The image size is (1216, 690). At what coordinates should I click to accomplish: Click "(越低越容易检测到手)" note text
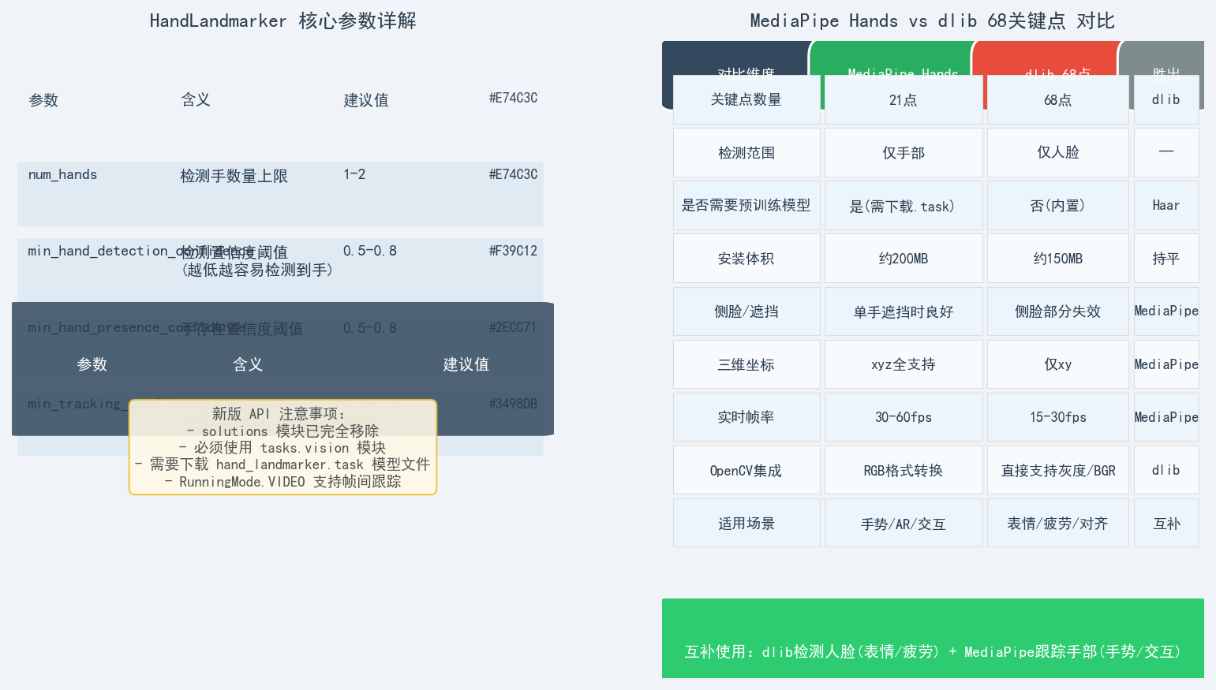click(257, 270)
